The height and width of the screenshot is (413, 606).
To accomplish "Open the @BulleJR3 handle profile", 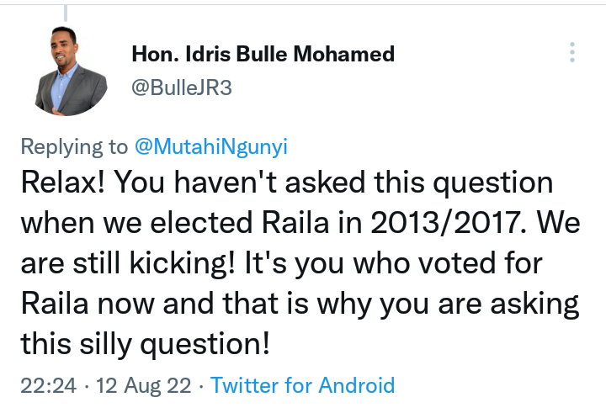I will tap(182, 87).
